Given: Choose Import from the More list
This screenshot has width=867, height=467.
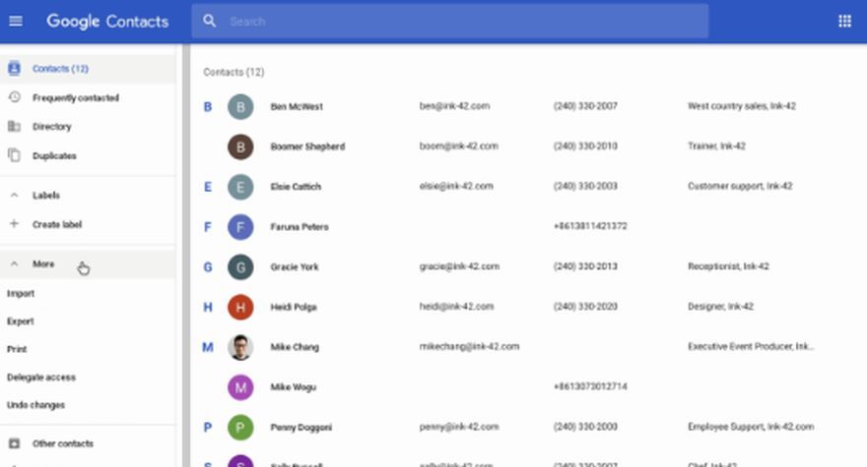Looking at the screenshot, I should coord(21,293).
